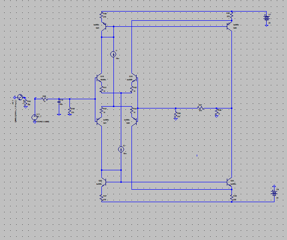Select transistor Q19 in upper differential pair

(99, 78)
